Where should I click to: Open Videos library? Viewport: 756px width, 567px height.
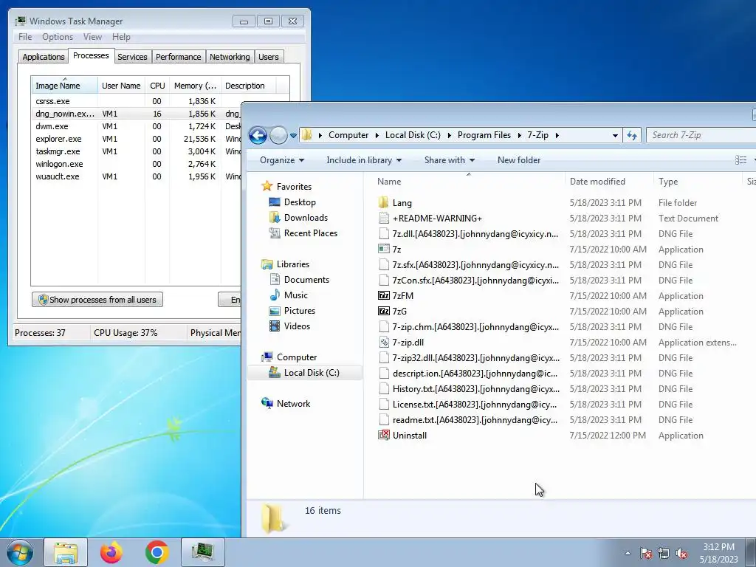pos(297,326)
